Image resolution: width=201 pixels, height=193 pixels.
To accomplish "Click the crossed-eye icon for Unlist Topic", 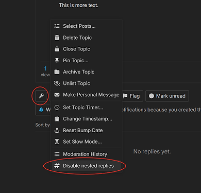I will pos(57,83).
